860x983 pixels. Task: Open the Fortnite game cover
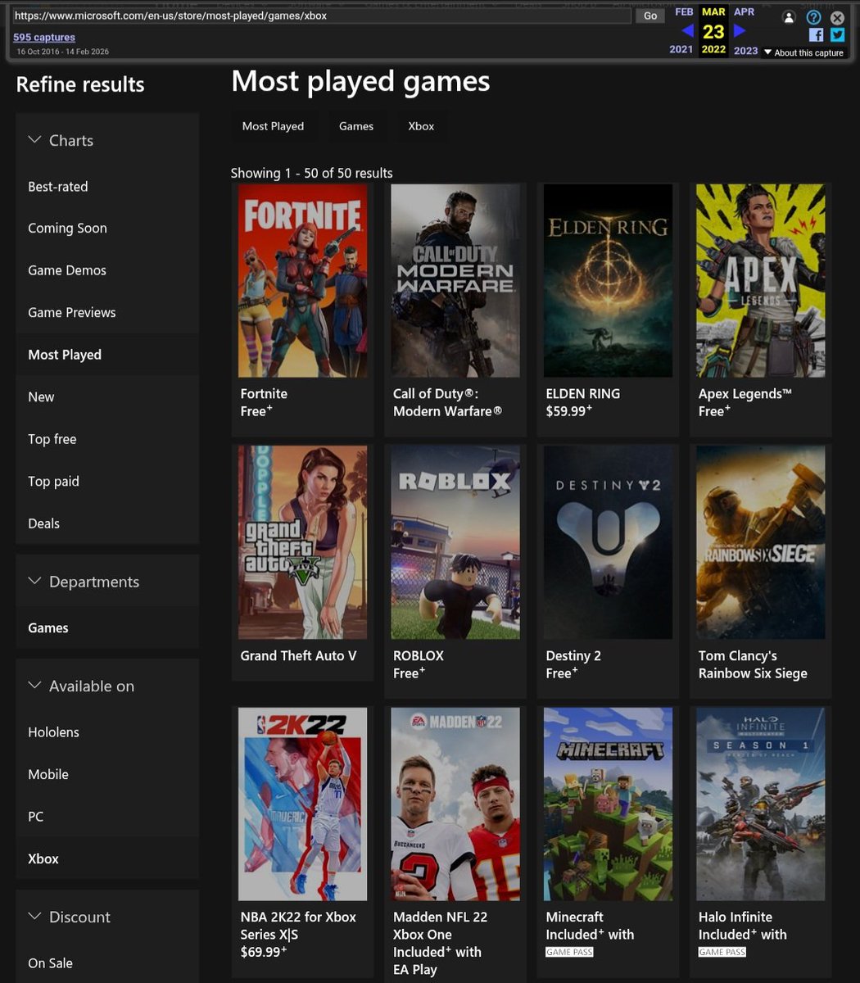[x=303, y=280]
